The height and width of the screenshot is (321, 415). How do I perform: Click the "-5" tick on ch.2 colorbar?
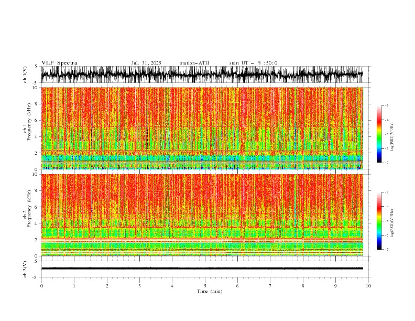click(x=386, y=221)
